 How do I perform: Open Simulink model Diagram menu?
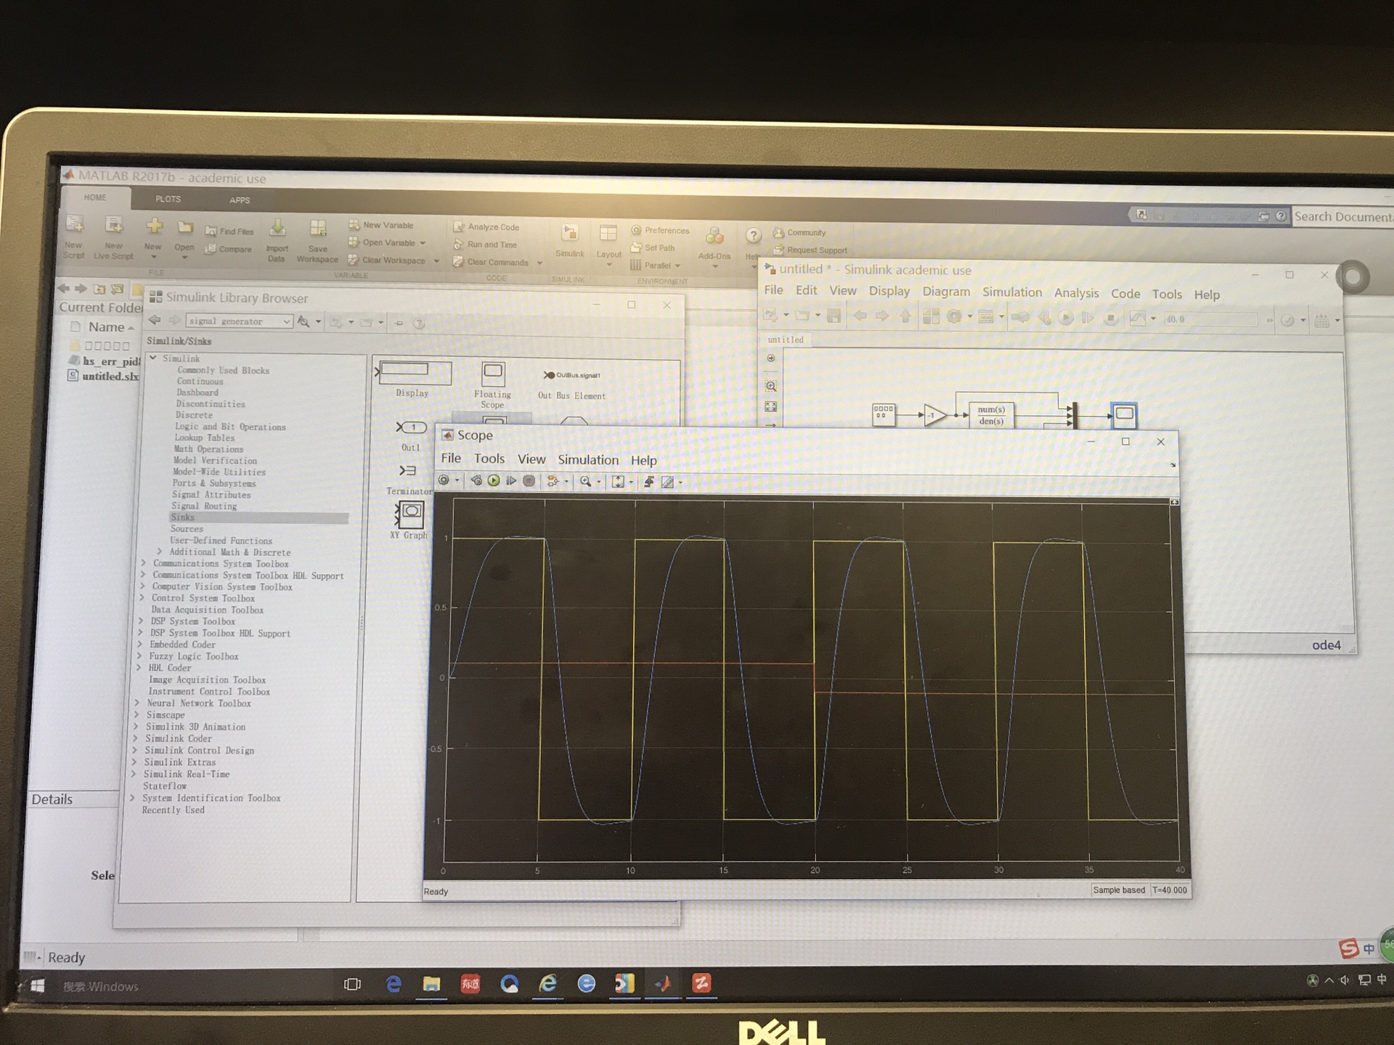pyautogui.click(x=946, y=291)
